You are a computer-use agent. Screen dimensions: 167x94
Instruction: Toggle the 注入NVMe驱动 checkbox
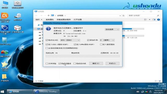coord(75,44)
